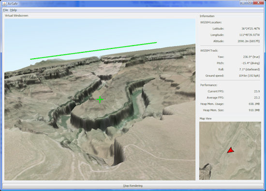Click the Virtual Windscreen panel title
This screenshot has width=266, height=191.
pyautogui.click(x=16, y=16)
